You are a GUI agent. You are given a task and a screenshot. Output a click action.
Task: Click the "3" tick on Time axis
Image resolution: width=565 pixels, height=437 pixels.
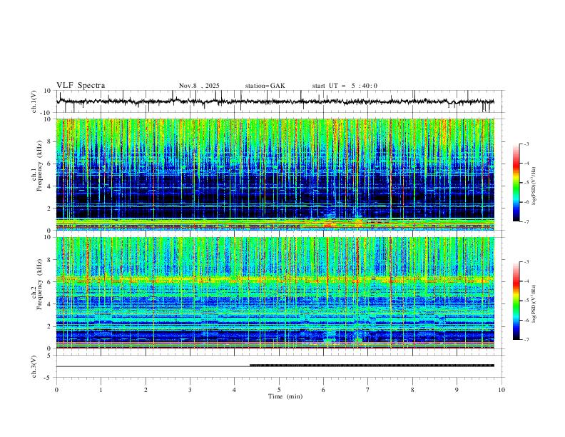pyautogui.click(x=190, y=390)
